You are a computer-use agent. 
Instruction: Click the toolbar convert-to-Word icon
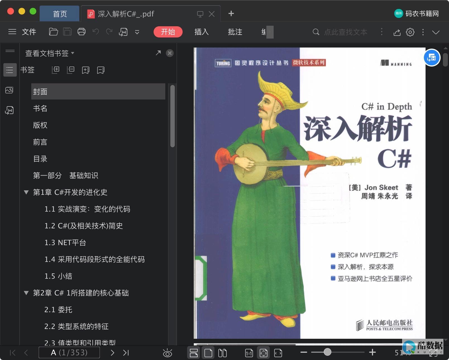coord(123,32)
